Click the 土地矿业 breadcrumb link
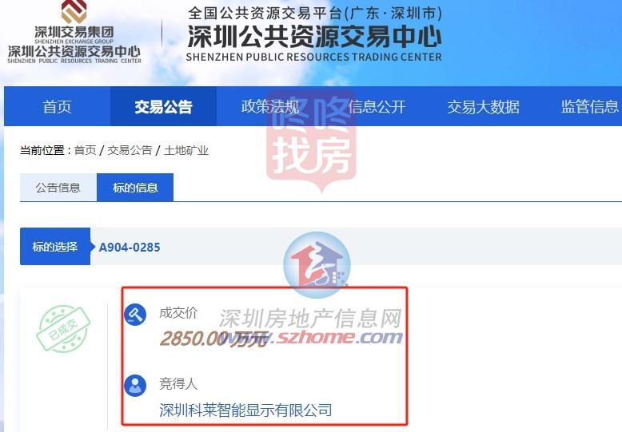The width and height of the screenshot is (622, 432). (x=186, y=150)
